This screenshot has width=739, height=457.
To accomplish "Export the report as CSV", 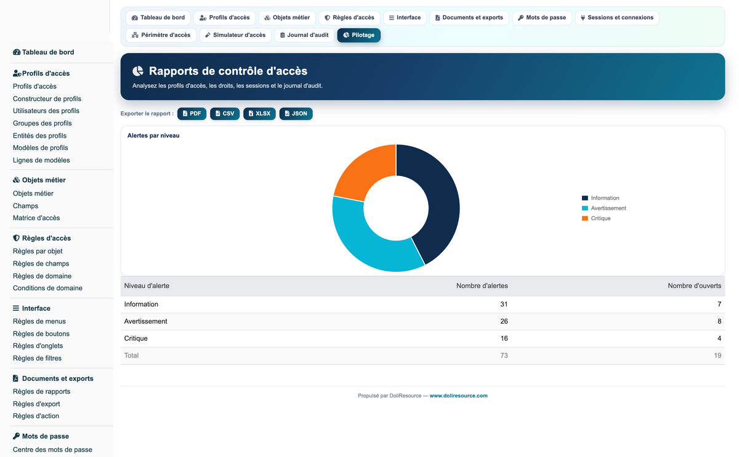I will [x=225, y=114].
